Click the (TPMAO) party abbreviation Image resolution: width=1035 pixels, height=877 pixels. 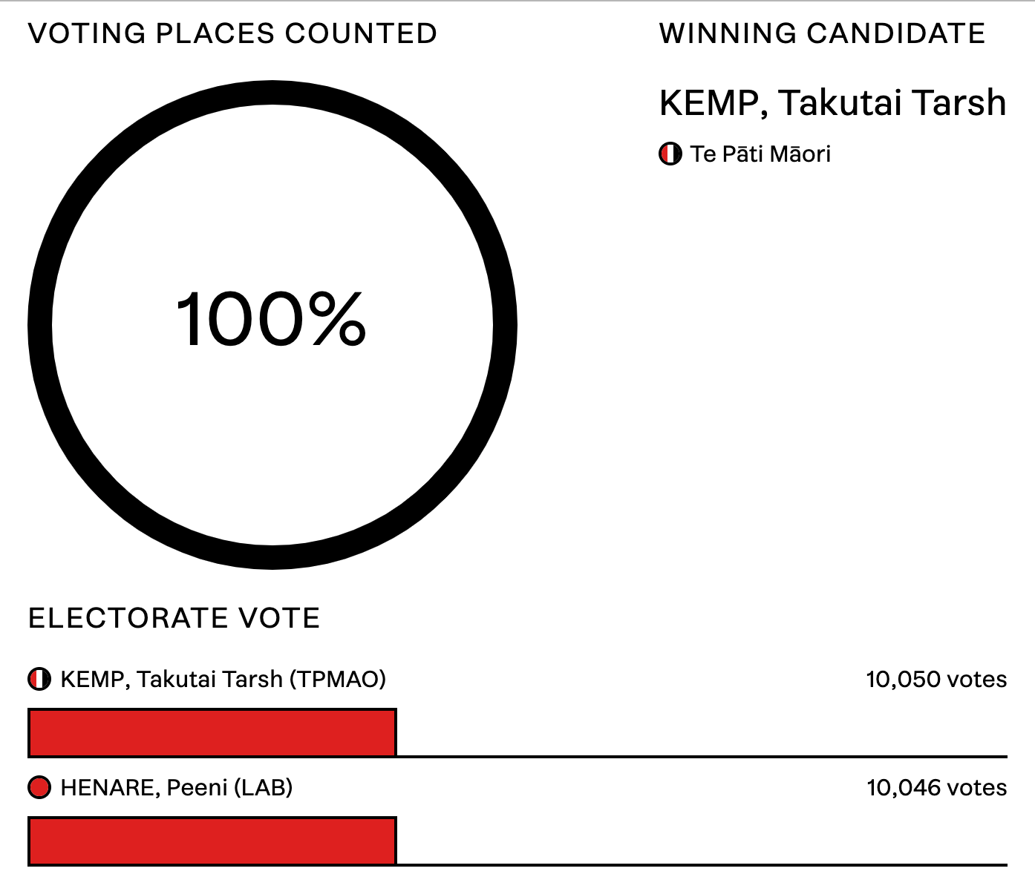coord(338,679)
